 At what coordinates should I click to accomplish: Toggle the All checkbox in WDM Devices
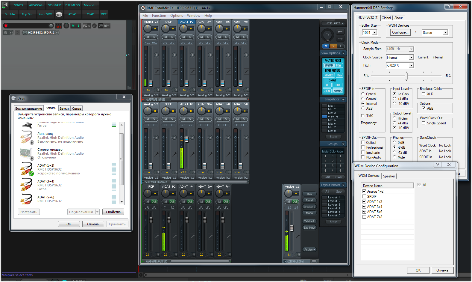419,185
